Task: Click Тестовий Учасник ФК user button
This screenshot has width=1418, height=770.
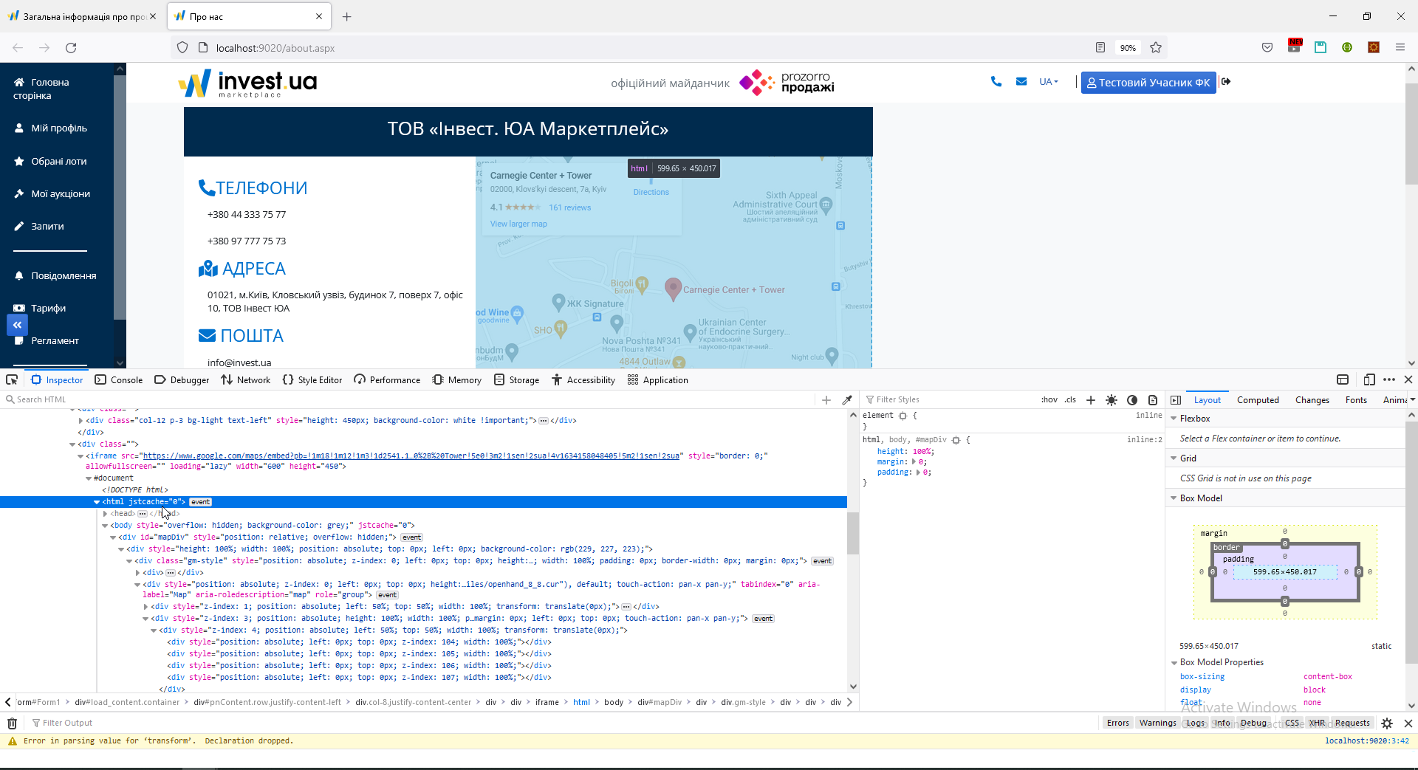Action: (1148, 82)
